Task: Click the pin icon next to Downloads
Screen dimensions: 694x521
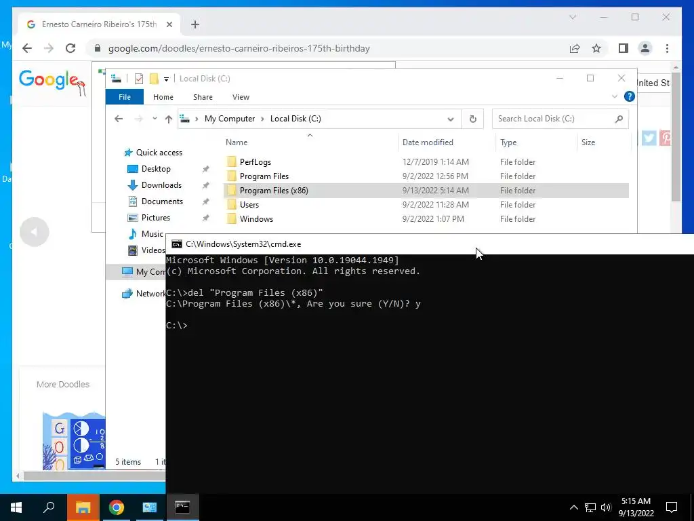Action: click(x=205, y=185)
